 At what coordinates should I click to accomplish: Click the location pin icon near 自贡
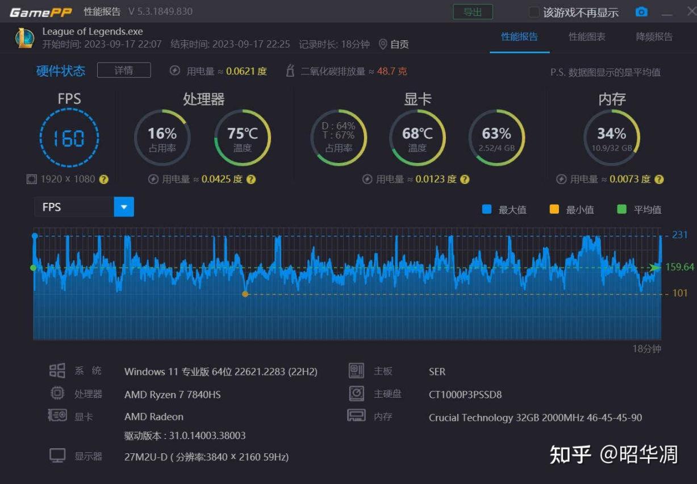pos(383,44)
